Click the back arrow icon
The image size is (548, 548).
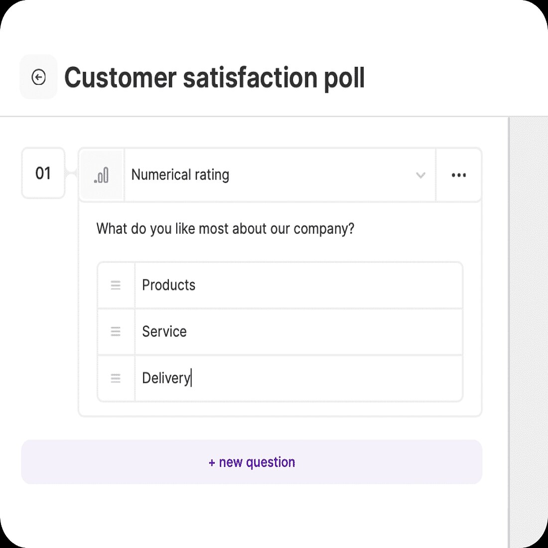[x=38, y=77]
